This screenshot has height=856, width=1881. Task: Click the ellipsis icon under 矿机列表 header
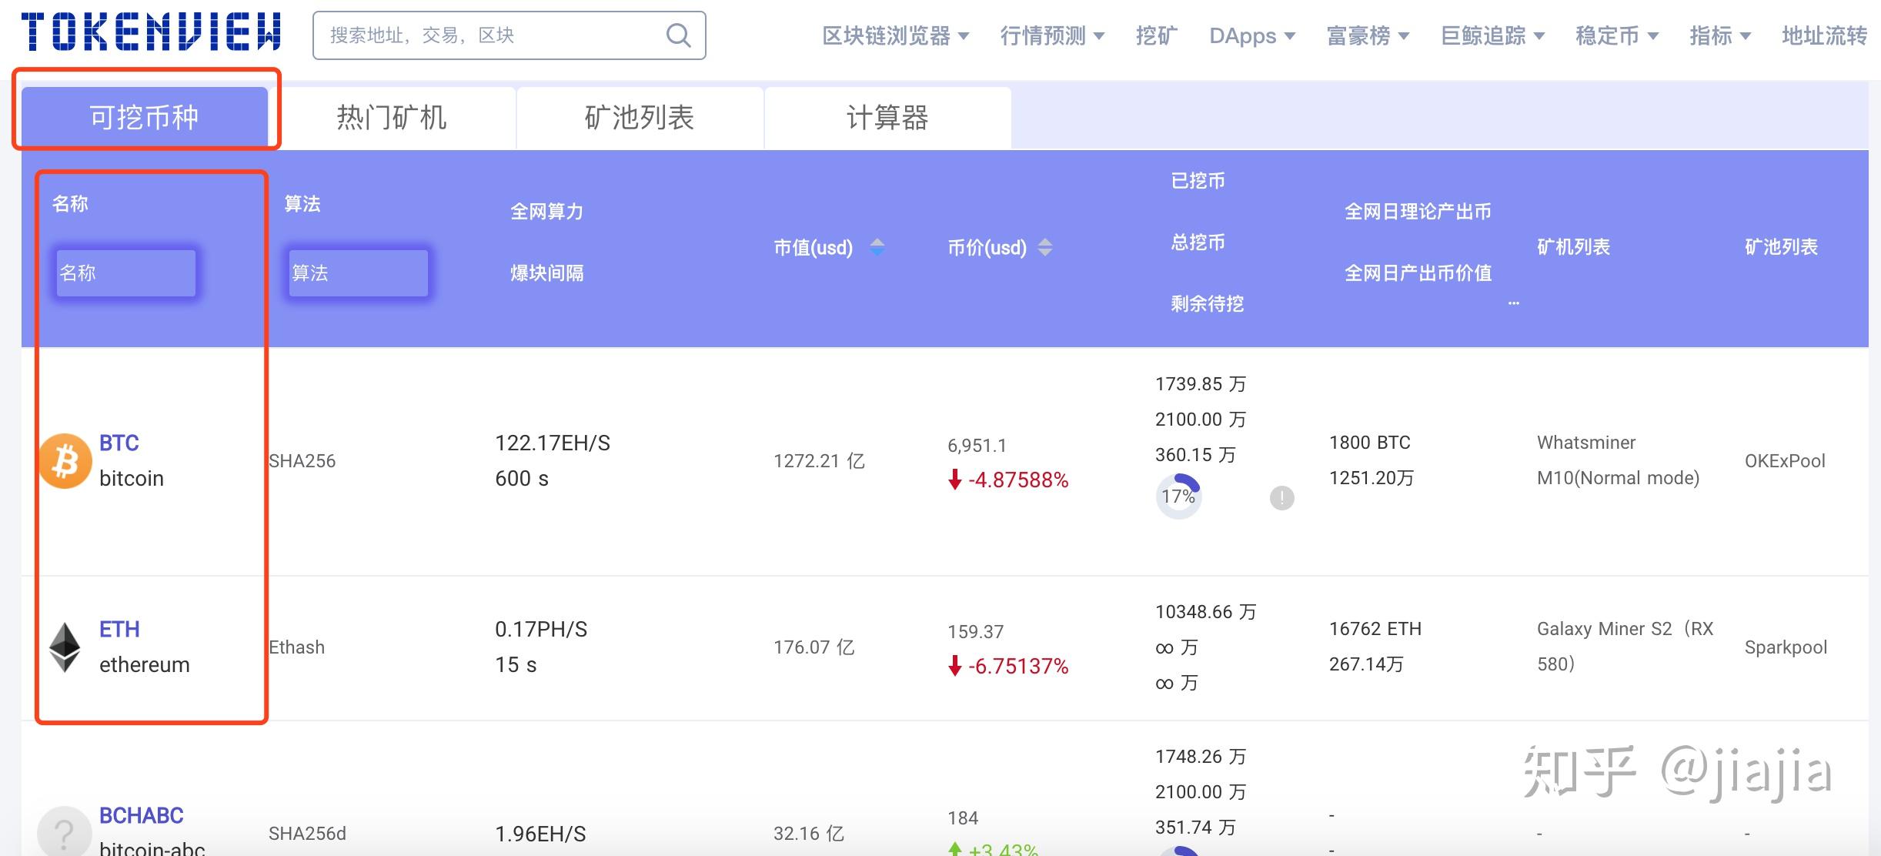tap(1513, 303)
